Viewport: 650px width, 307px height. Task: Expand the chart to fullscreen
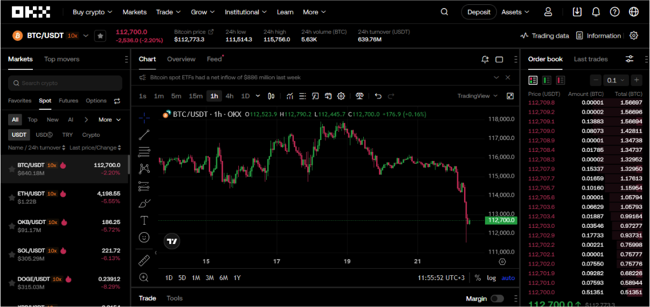pos(510,96)
